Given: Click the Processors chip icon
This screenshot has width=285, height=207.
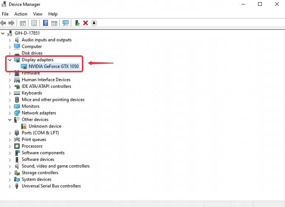Looking at the screenshot, I should pyautogui.click(x=17, y=146).
